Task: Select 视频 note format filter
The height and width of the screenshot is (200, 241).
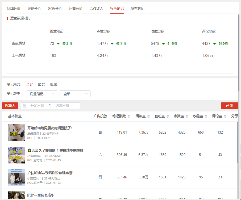Action: pyautogui.click(x=53, y=84)
